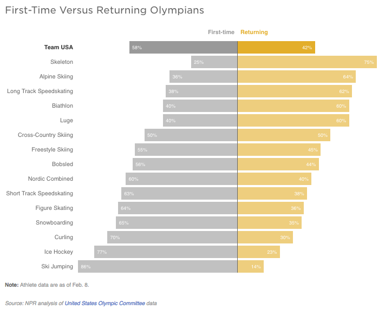This screenshot has width=385, height=310.
Task: Click the Nordic Combined 40% yellow bar
Action: click(275, 179)
